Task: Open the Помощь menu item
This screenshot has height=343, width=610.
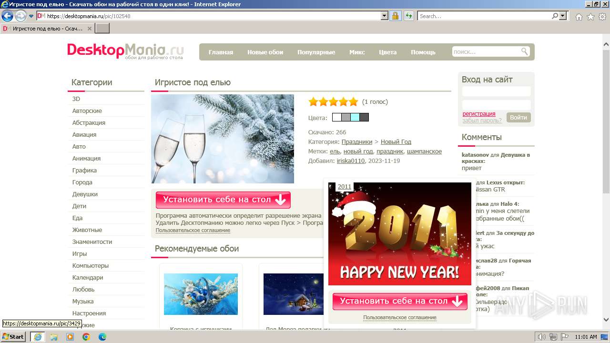Action: [423, 52]
